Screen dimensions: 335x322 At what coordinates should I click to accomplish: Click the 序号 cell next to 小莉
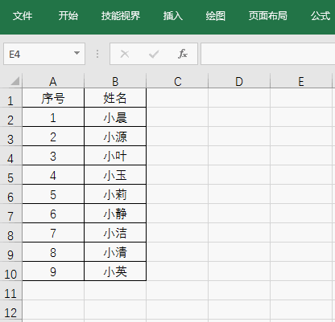pos(53,194)
